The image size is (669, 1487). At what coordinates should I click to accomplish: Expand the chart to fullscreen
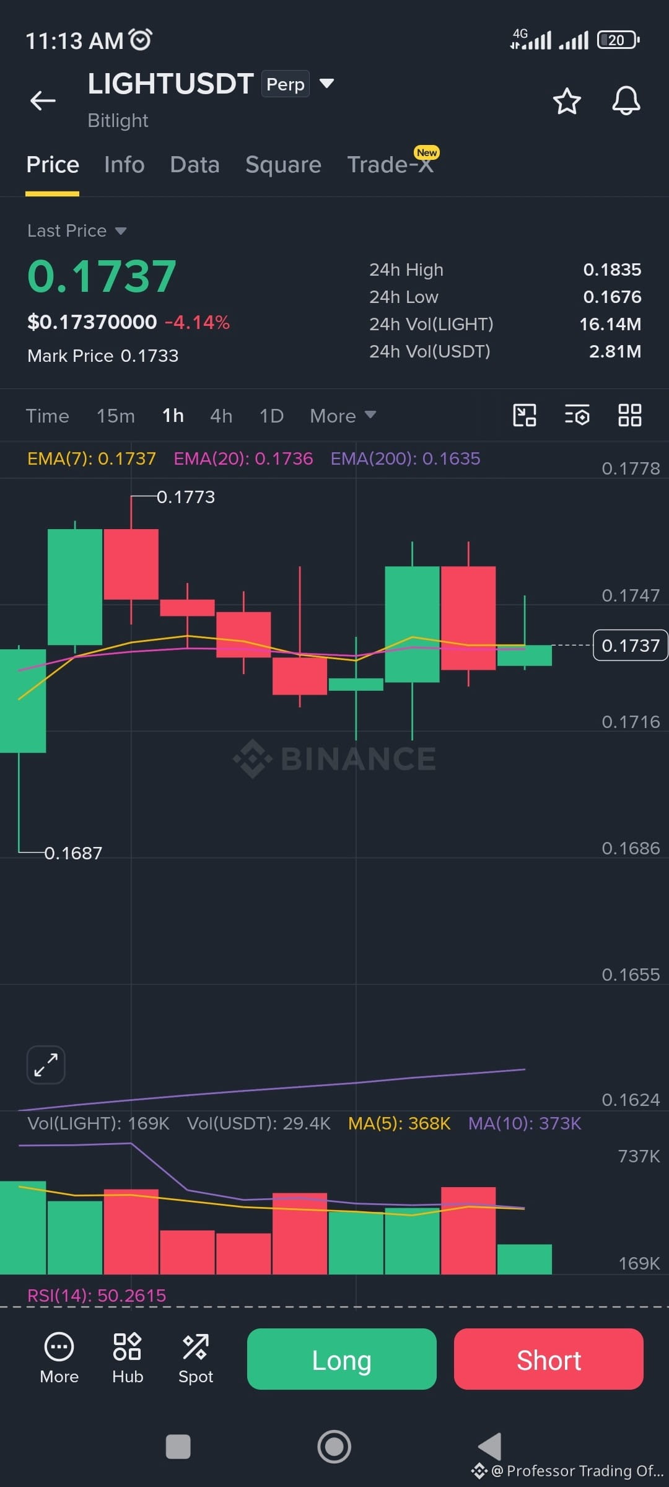coord(46,1065)
